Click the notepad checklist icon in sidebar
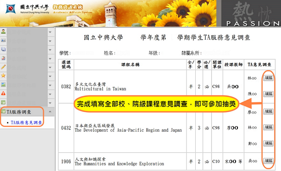Viewport: 281px width, 171px height. [3, 58]
